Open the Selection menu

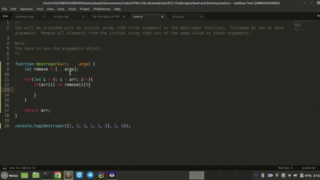coord(26,9)
